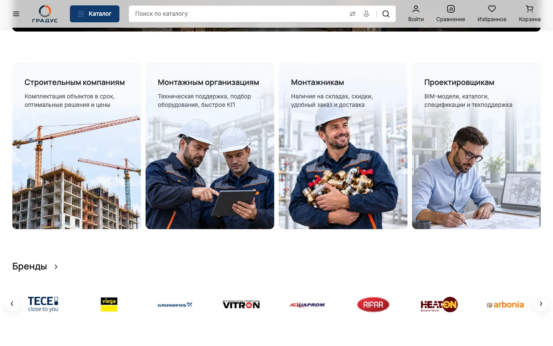Screen dimensions: 553x346
Task: Select the TECE brand logo
Action: tap(43, 304)
